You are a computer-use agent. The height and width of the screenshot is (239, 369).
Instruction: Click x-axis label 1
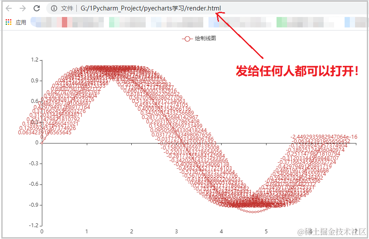pos(87,232)
